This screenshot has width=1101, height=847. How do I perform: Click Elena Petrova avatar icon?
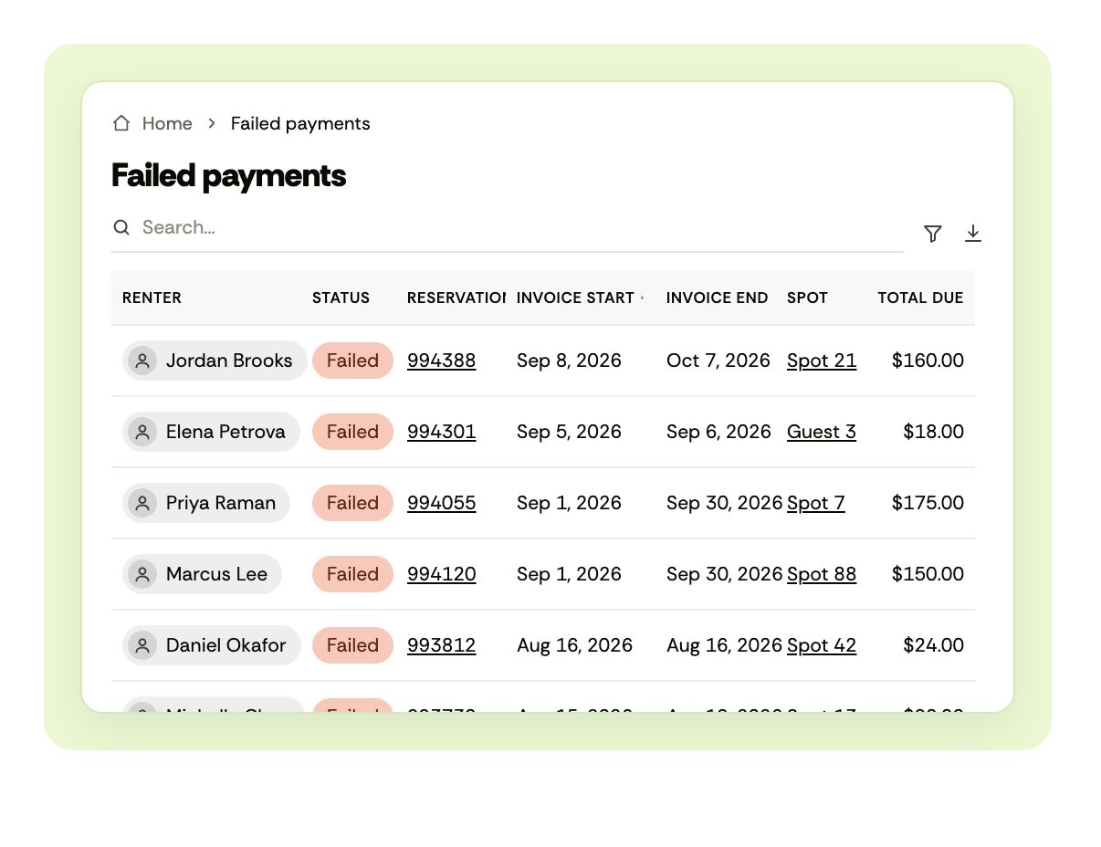[142, 432]
